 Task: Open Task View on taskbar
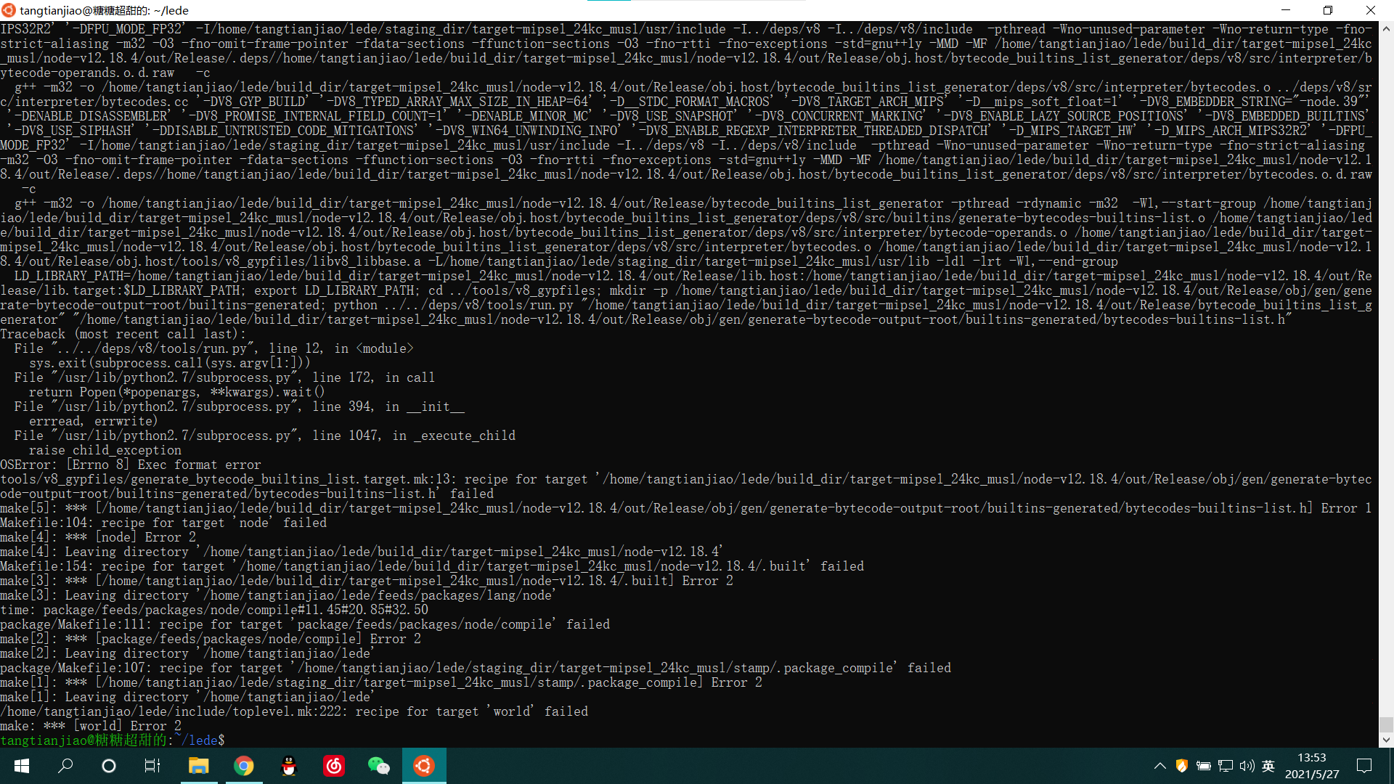pyautogui.click(x=152, y=766)
